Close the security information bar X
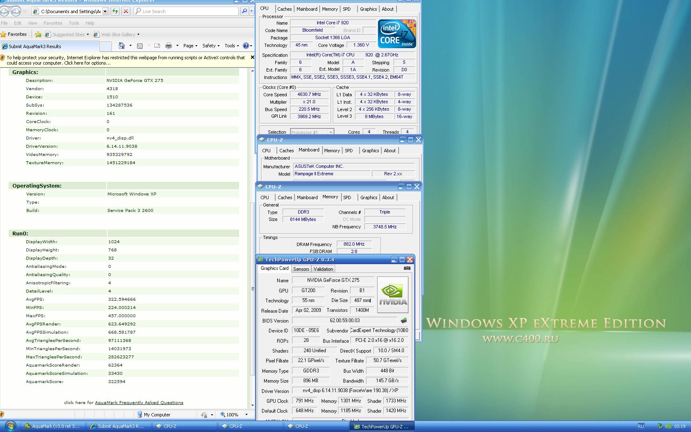691x432 pixels. tap(253, 58)
